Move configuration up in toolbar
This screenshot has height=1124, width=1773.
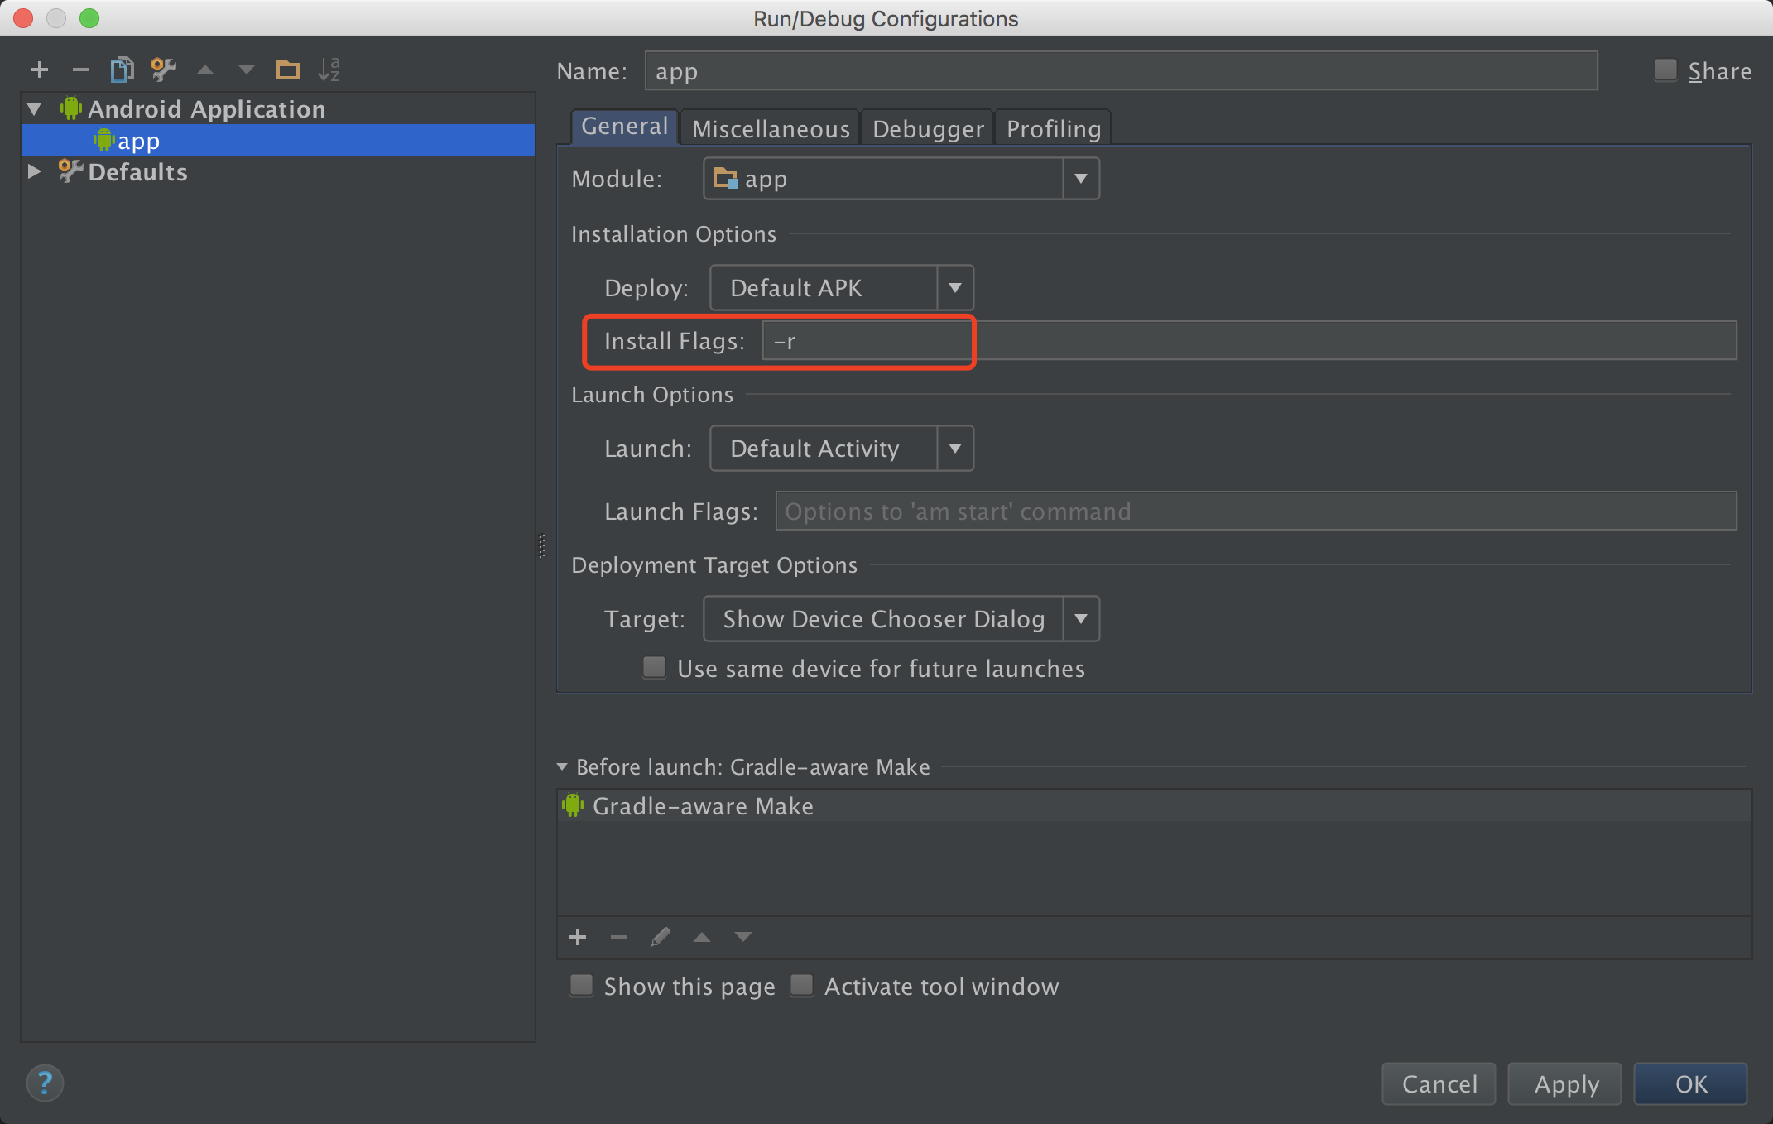click(x=205, y=70)
